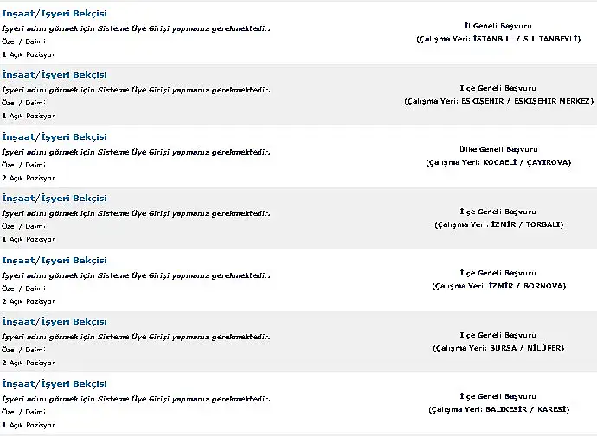Click 1 Açık Pozisyon in the Karesi listing
This screenshot has height=436, width=597.
click(29, 425)
